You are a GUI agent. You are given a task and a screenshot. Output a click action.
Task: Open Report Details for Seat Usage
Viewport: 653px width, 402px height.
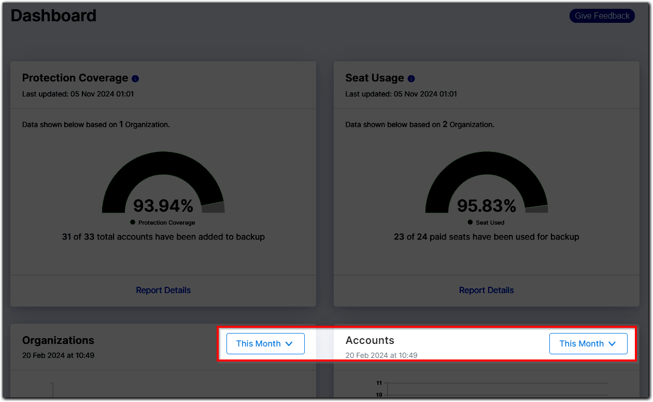tap(486, 290)
